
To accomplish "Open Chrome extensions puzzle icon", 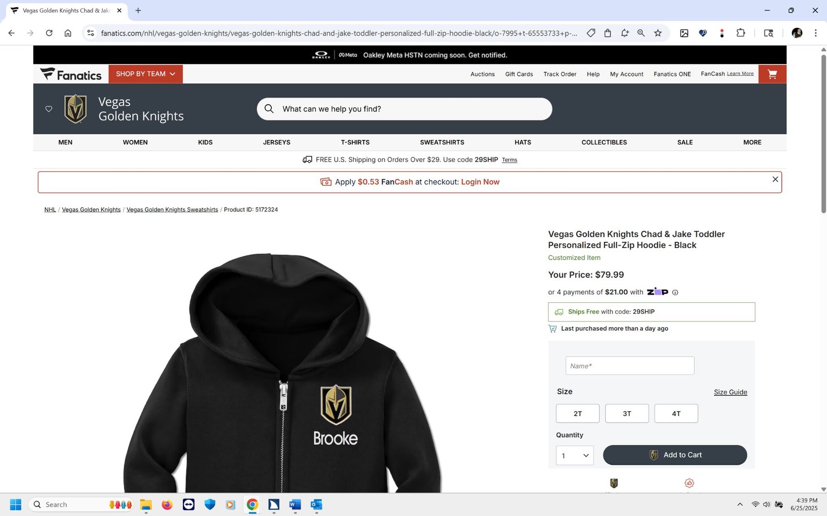I will click(x=741, y=33).
